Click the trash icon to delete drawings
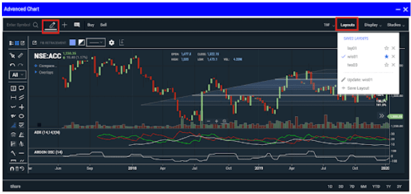The width and height of the screenshot is (411, 194). [x=17, y=169]
